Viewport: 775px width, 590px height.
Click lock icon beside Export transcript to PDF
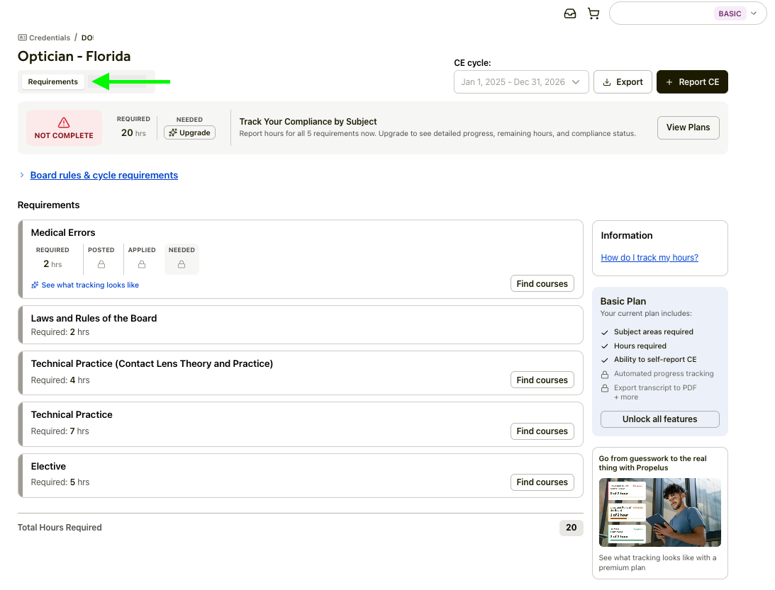(x=605, y=388)
